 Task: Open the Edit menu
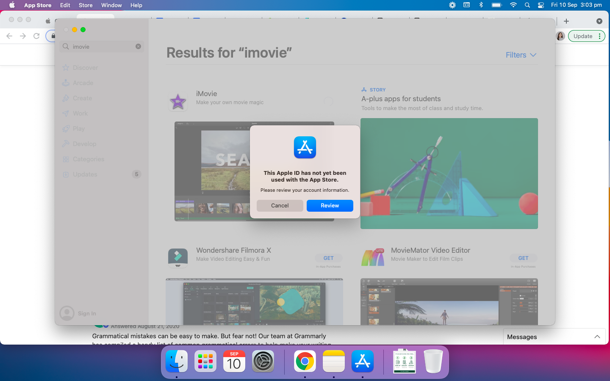point(65,5)
